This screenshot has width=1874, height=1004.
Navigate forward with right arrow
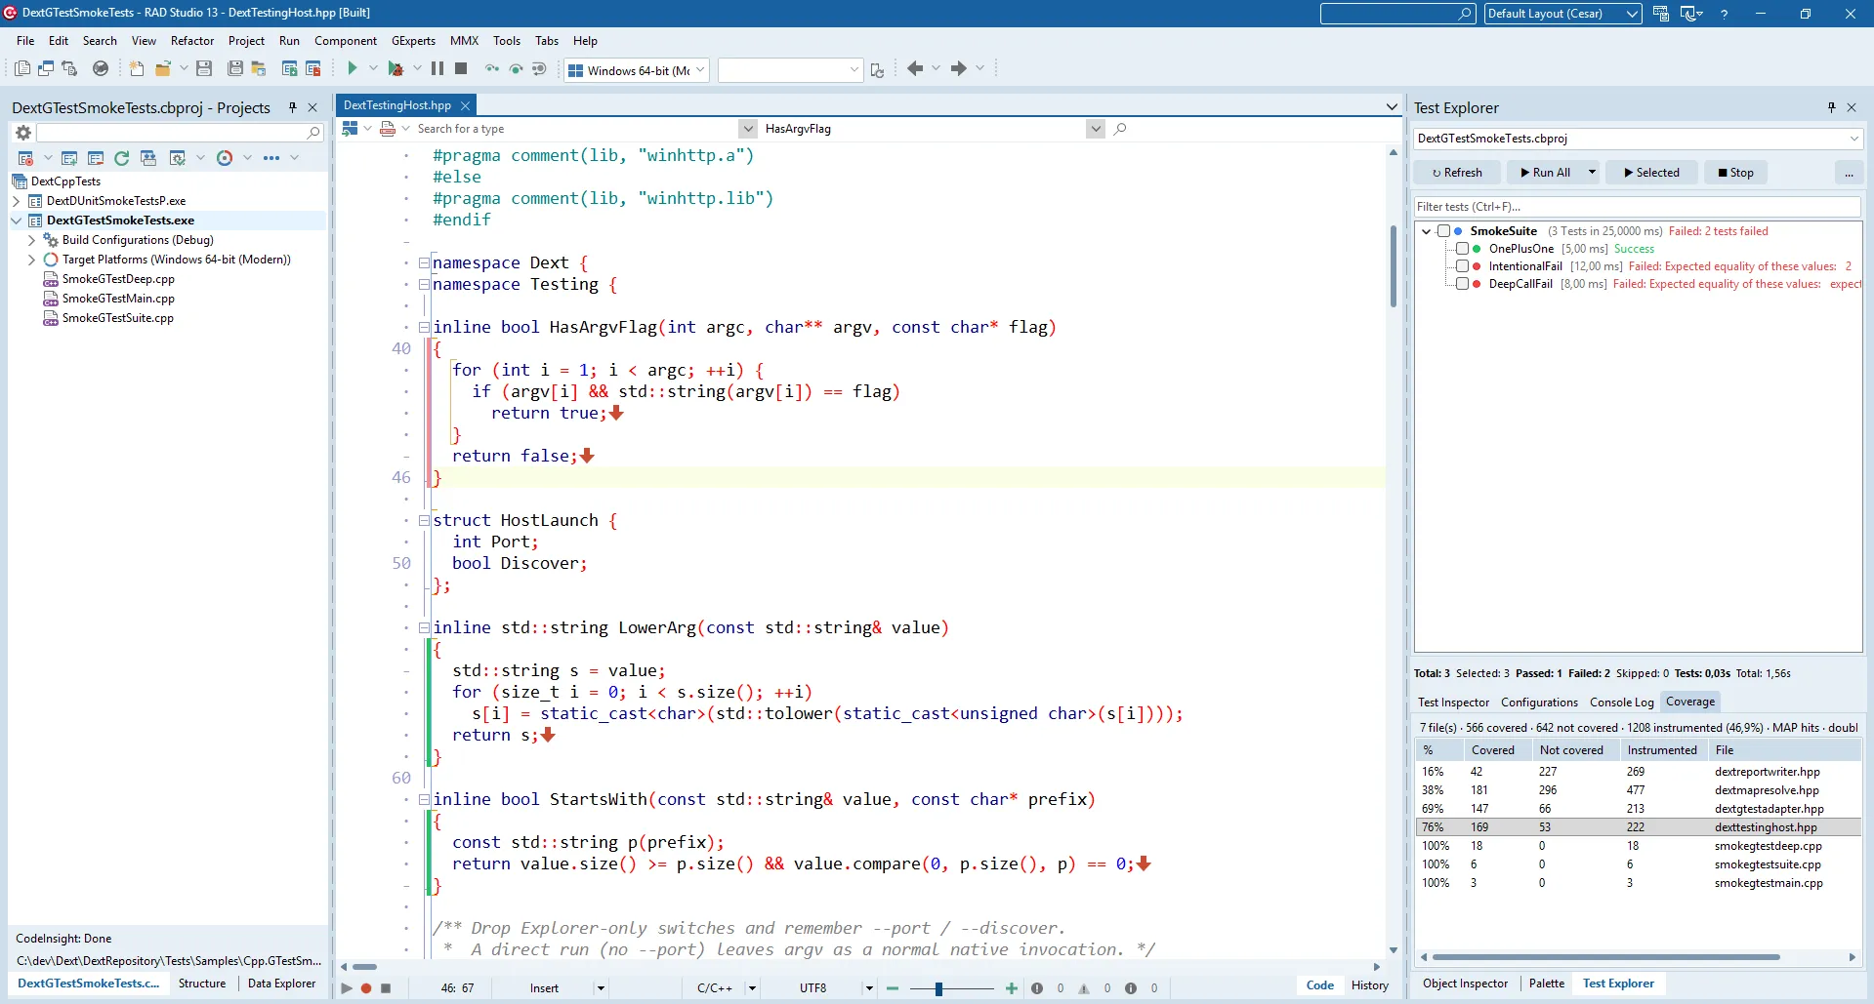[959, 68]
